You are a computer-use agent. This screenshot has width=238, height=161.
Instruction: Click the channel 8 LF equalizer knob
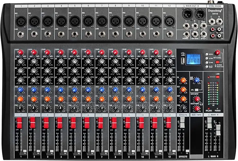(115, 80)
